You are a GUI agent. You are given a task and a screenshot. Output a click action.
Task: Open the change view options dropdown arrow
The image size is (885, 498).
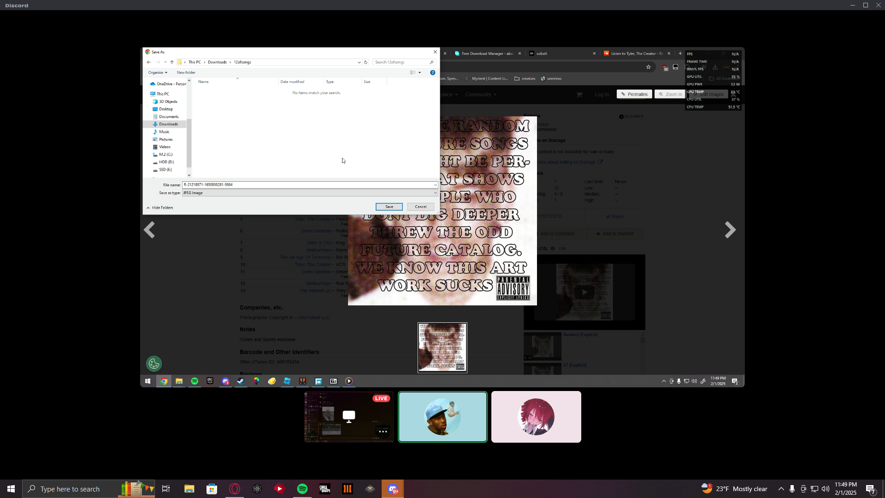(x=419, y=72)
